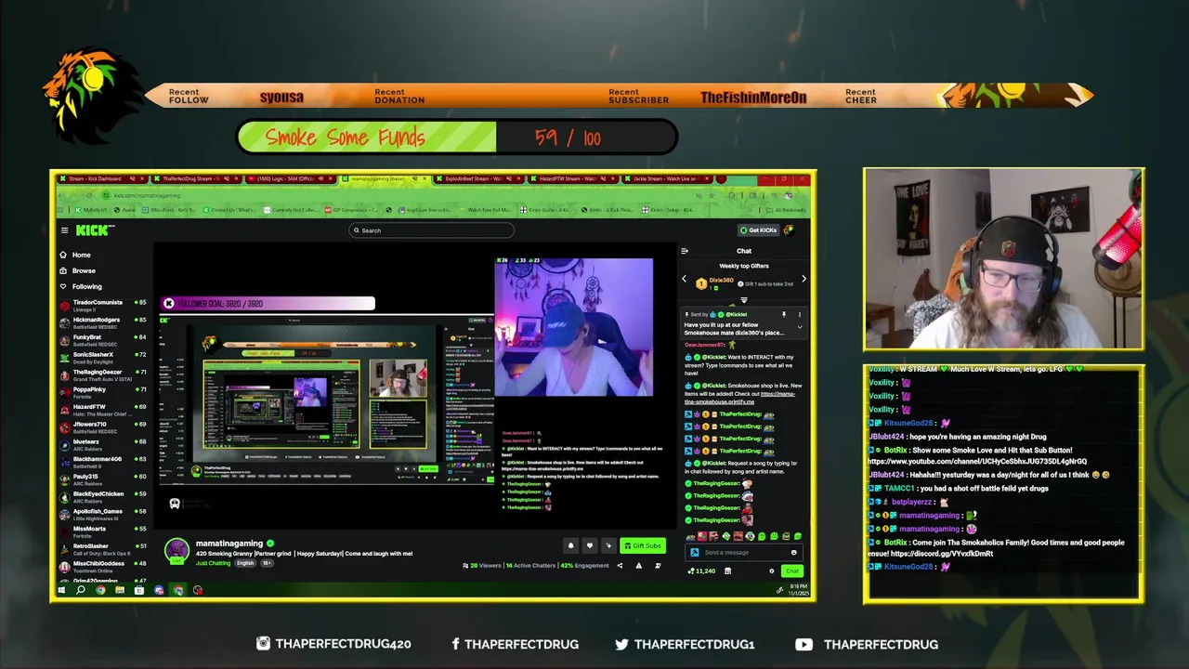Click the green Chat send button
Screen dimensions: 1189x669
coord(792,571)
